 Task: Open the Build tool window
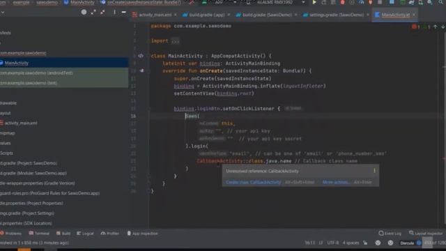pos(63,234)
